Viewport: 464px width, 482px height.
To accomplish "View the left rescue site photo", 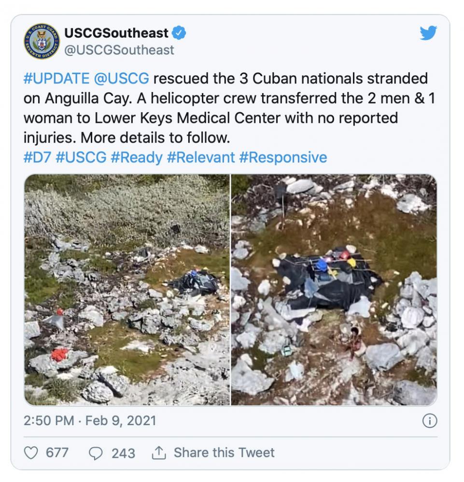I will (127, 290).
